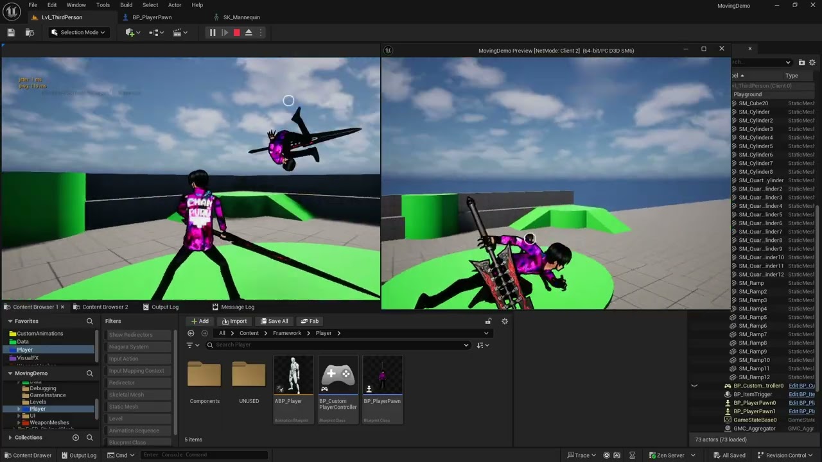Screen dimensions: 822x462
Task: Open the Build menu
Action: 126,5
